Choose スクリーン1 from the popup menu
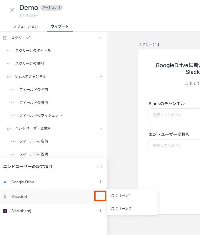 coord(121,196)
